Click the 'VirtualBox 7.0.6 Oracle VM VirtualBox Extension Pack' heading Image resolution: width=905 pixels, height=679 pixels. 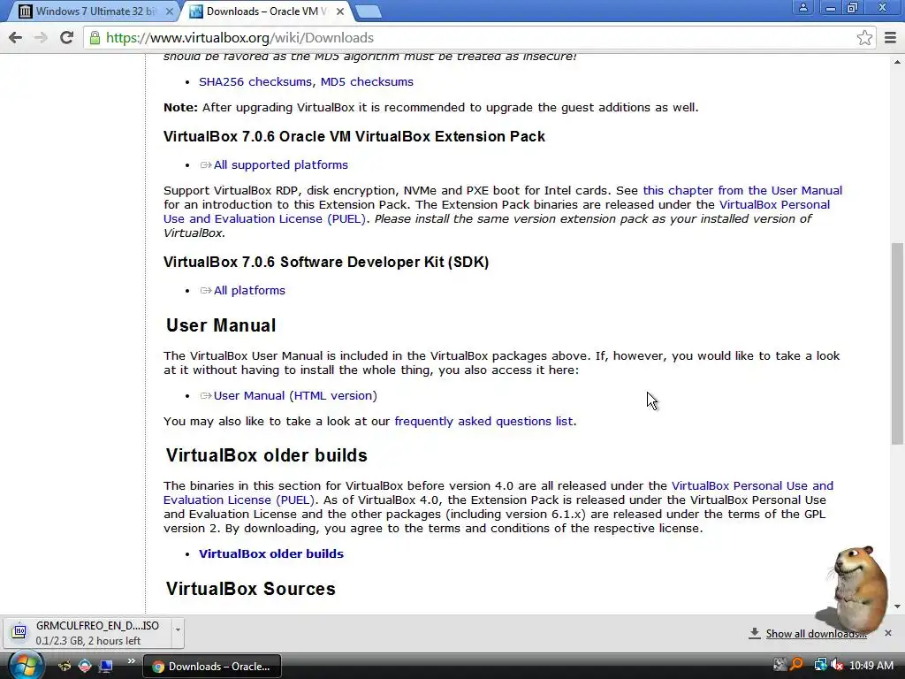[x=354, y=137]
